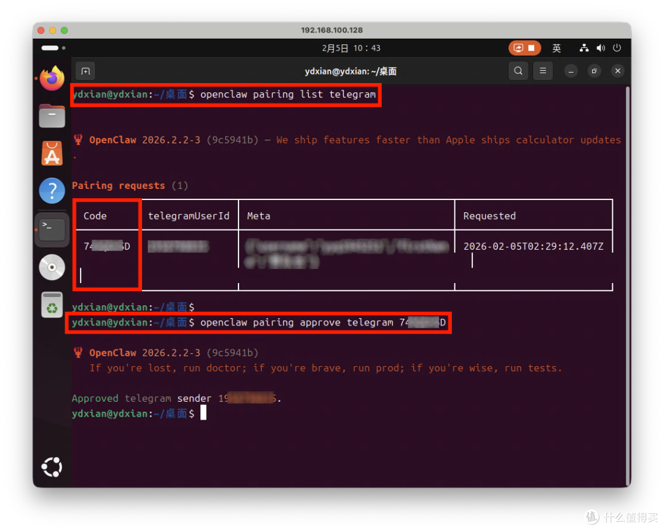Viewport: 664px width, 531px height.
Task: Open the input method indicator 英
Action: point(556,48)
